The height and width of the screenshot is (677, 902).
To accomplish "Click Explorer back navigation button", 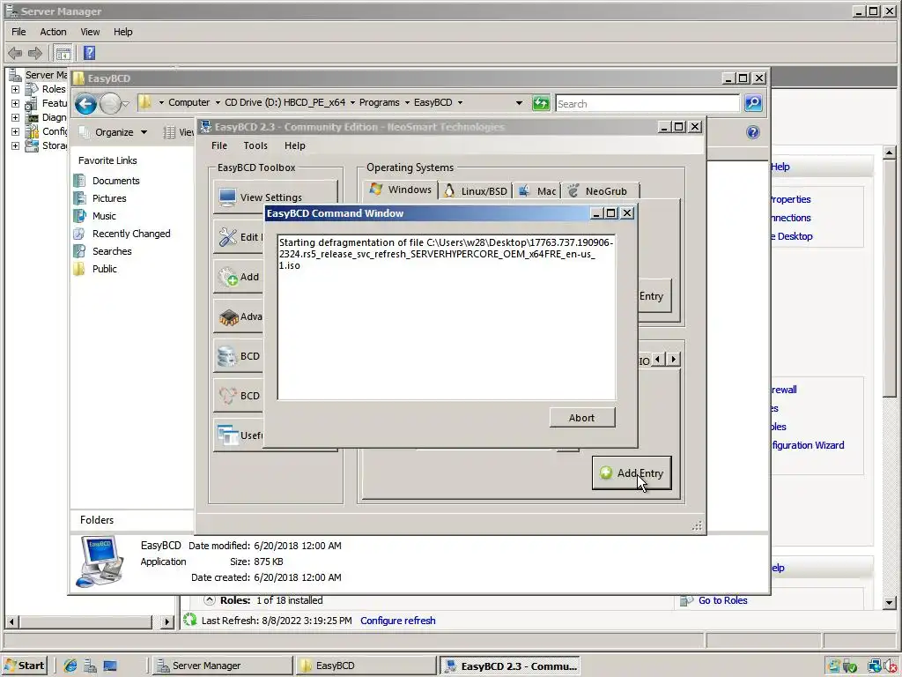I will click(x=85, y=104).
